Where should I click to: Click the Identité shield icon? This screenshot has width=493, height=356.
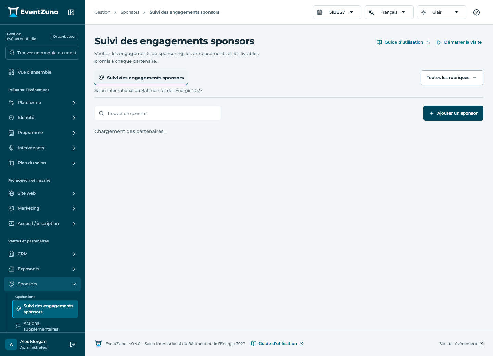click(11, 118)
